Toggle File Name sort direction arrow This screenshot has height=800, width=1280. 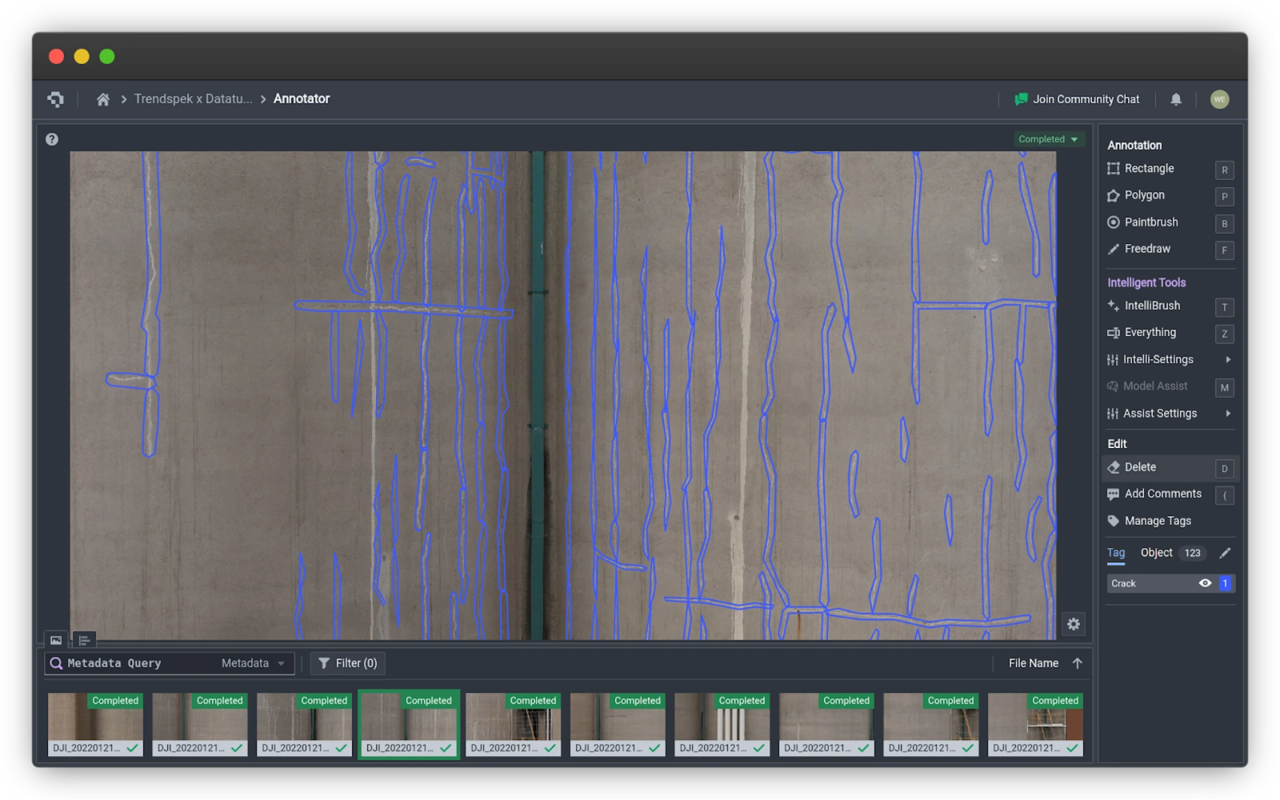tap(1077, 663)
